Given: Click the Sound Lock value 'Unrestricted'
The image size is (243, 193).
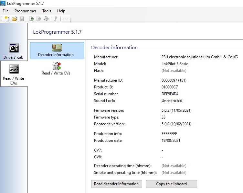Looking at the screenshot, I should click(172, 101).
